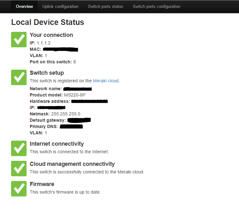Click the Firmware heading
The height and width of the screenshot is (210, 239).
point(42,184)
